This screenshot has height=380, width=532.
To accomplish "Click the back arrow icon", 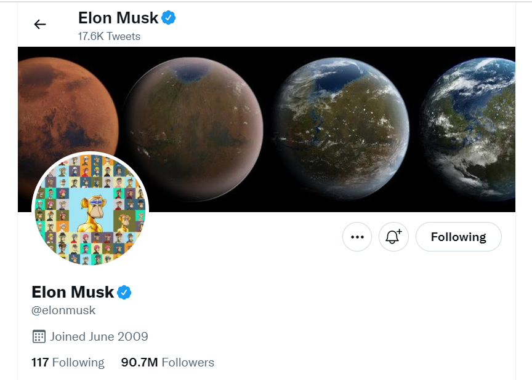I will [x=40, y=25].
